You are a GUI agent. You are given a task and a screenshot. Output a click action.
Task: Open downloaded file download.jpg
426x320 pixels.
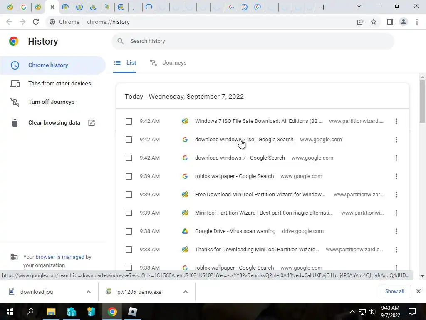(37, 292)
